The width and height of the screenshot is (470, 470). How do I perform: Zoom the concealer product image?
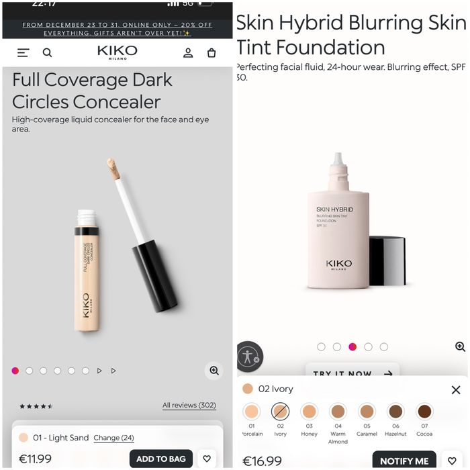tap(214, 371)
